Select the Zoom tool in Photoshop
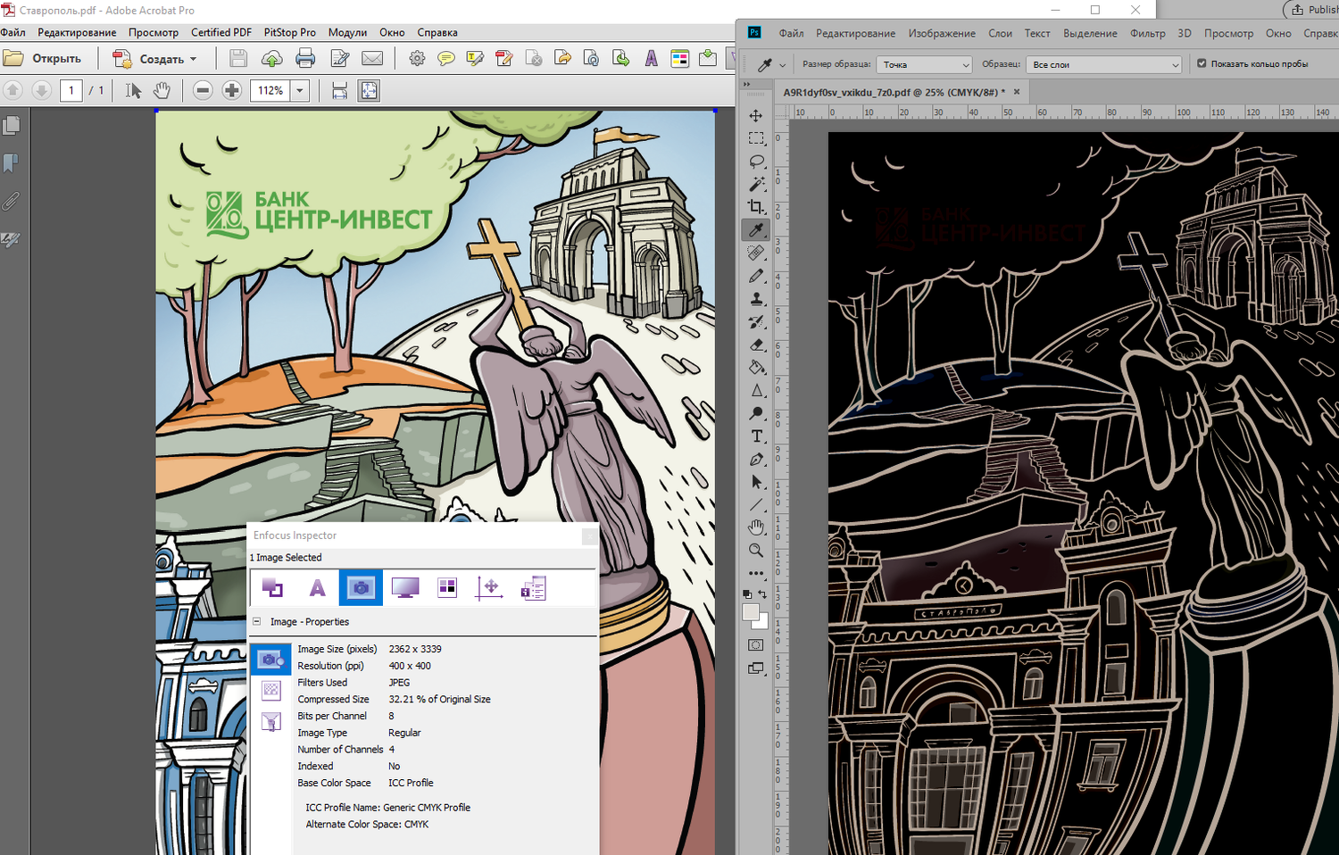This screenshot has height=855, width=1339. (756, 551)
